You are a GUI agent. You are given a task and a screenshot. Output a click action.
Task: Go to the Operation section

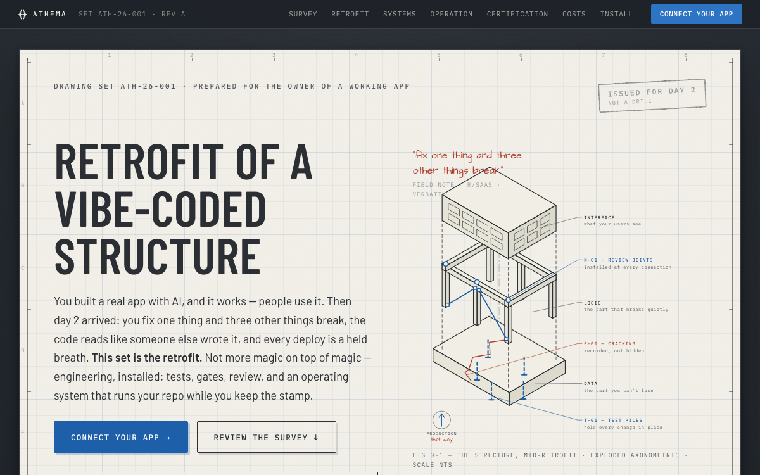[452, 14]
